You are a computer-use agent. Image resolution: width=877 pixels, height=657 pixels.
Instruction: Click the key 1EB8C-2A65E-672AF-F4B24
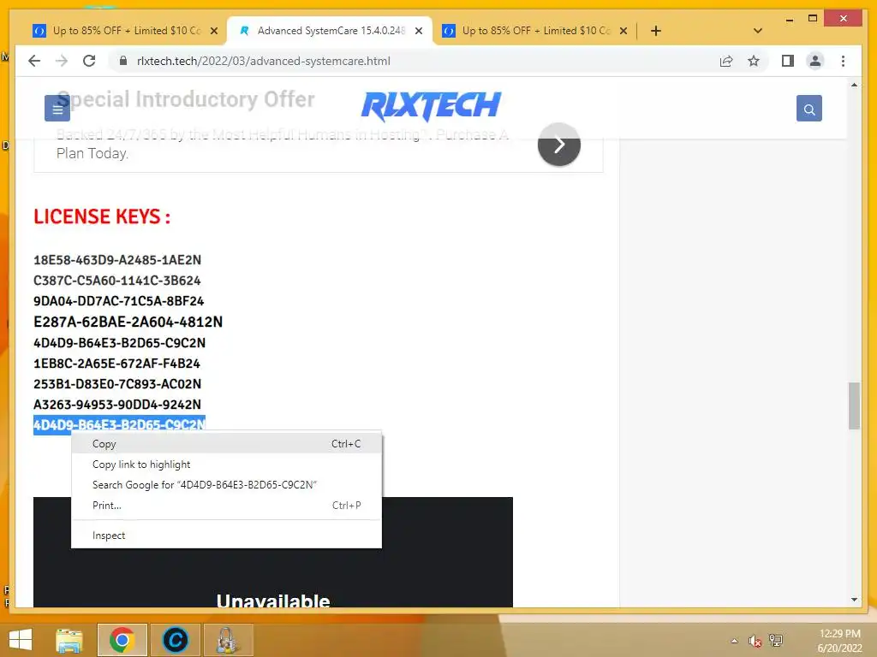(x=116, y=364)
